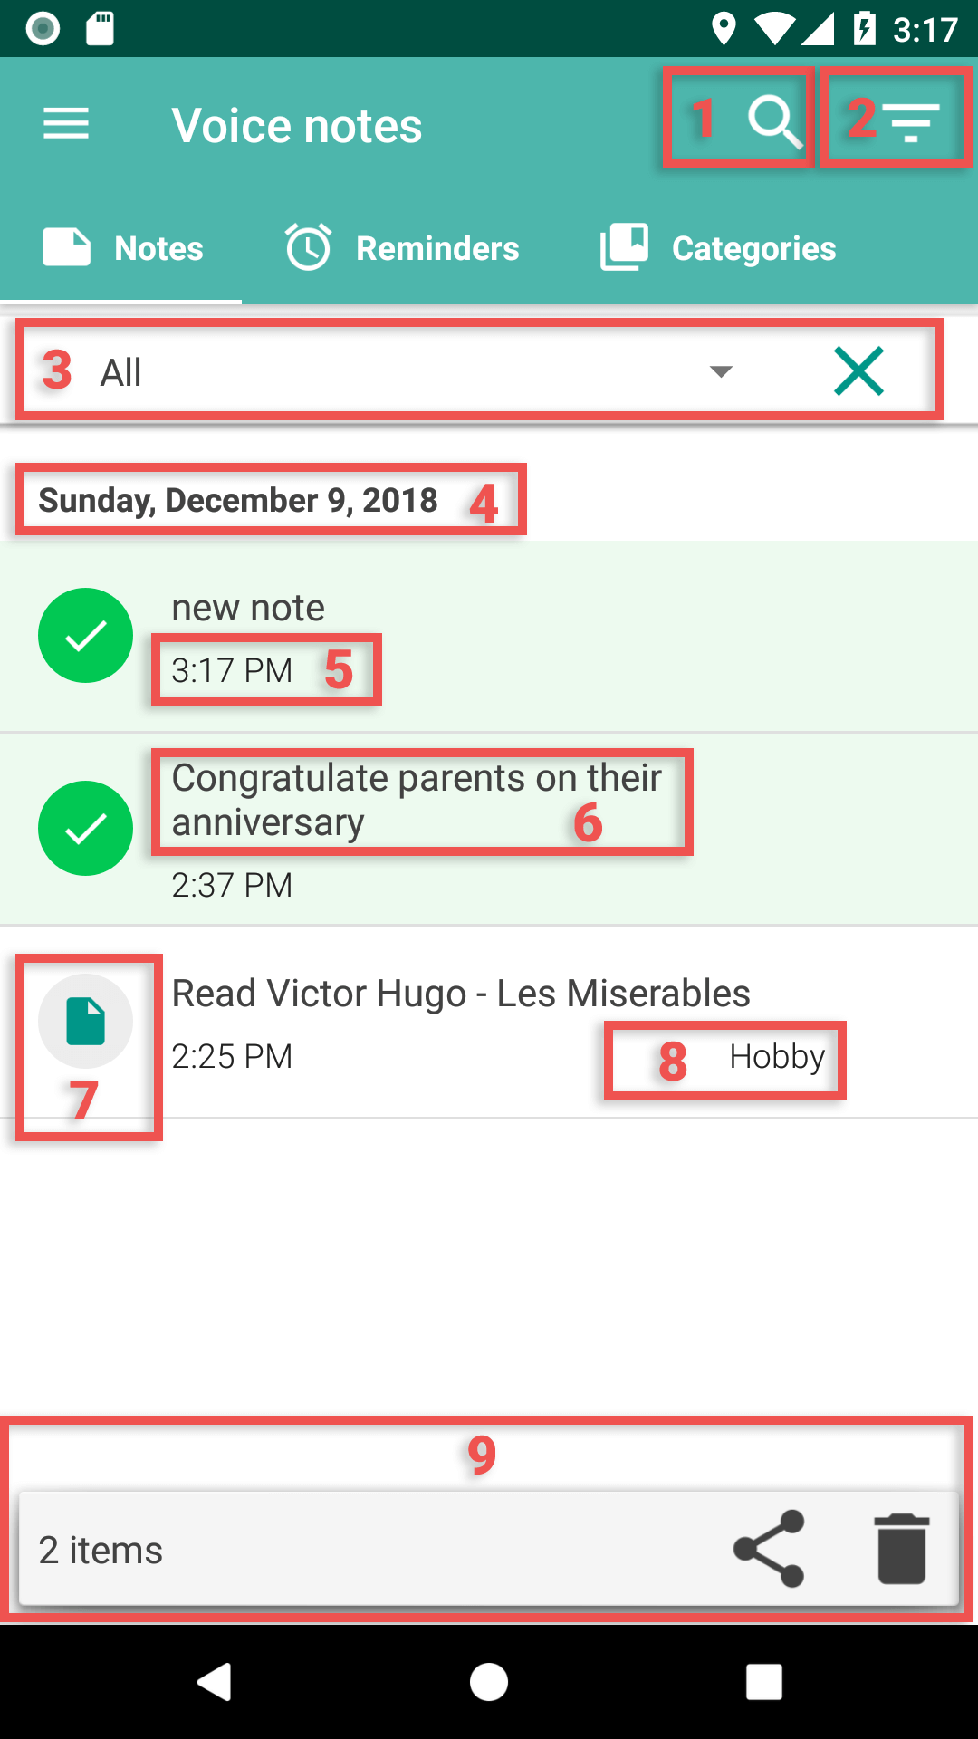
Task: Open the Android recent apps button
Action: pos(764,1682)
